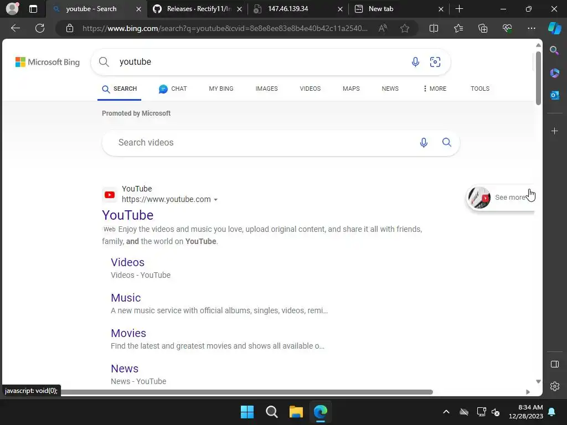The image size is (567, 425).
Task: Open the Videos sublink
Action: click(128, 262)
